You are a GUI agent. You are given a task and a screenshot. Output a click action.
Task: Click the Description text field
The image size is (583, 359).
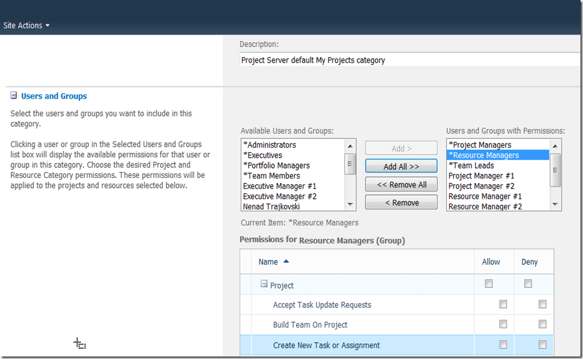(408, 60)
